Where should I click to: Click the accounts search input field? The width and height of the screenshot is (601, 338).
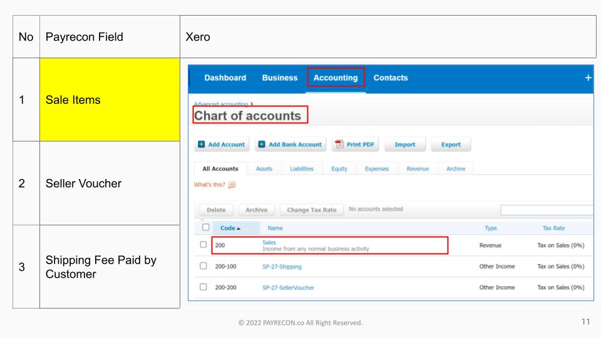[547, 210]
